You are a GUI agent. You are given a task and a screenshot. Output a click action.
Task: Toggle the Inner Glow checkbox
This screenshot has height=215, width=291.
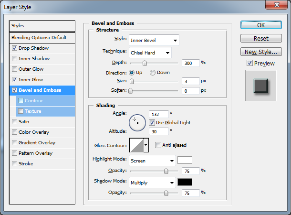[14, 79]
